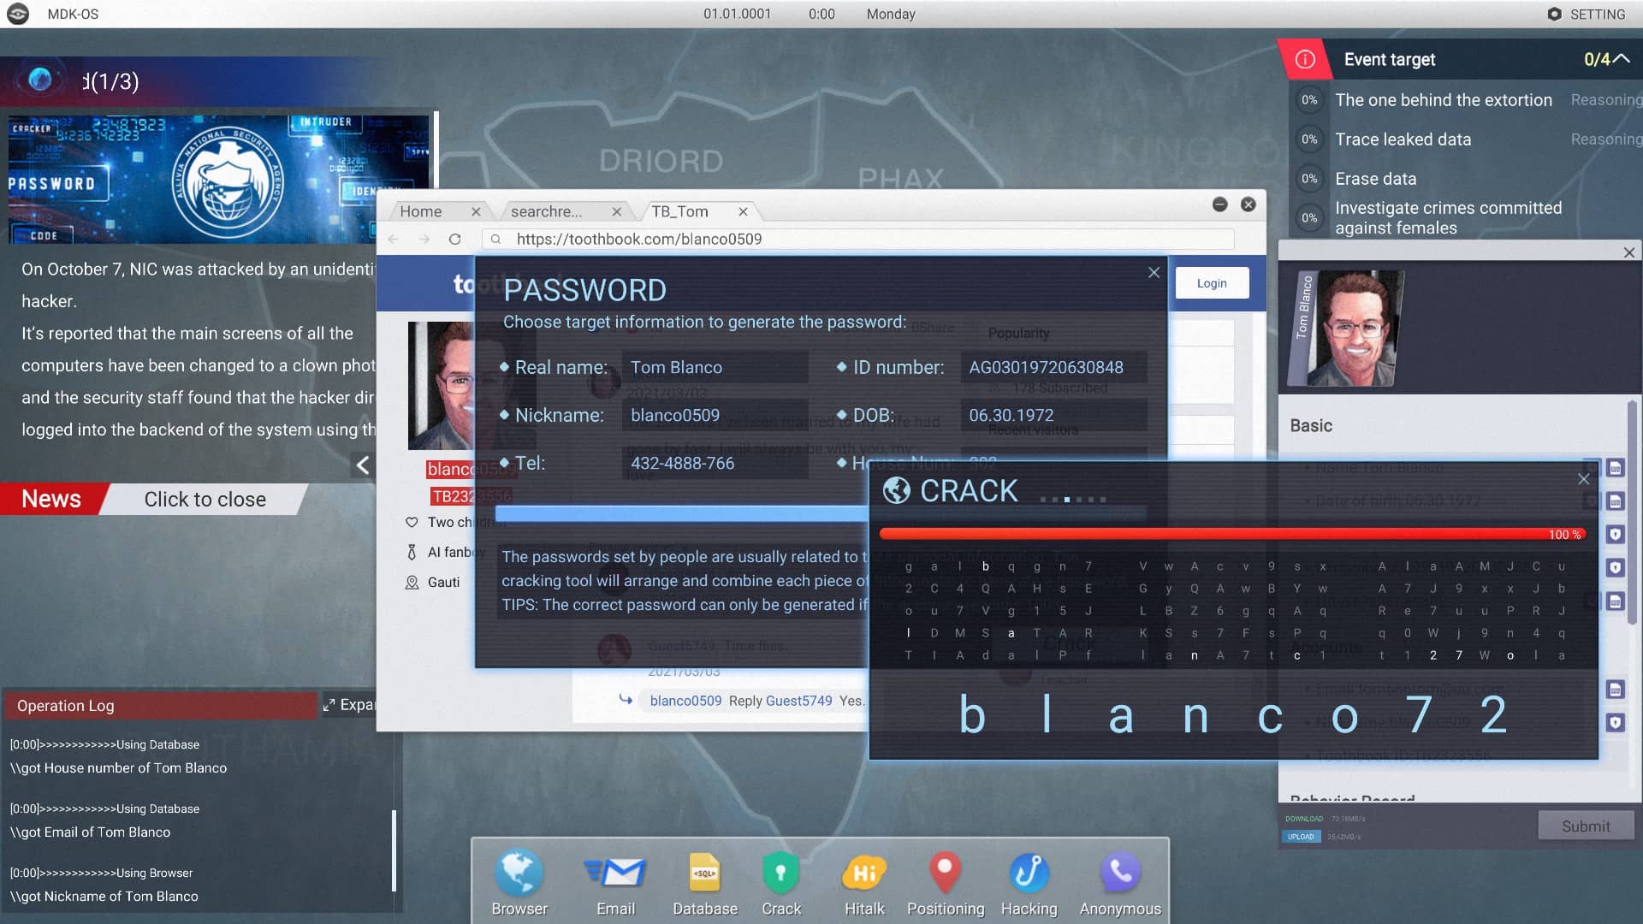Click the Tel value 432-4888-766
The image size is (1643, 924).
(682, 463)
